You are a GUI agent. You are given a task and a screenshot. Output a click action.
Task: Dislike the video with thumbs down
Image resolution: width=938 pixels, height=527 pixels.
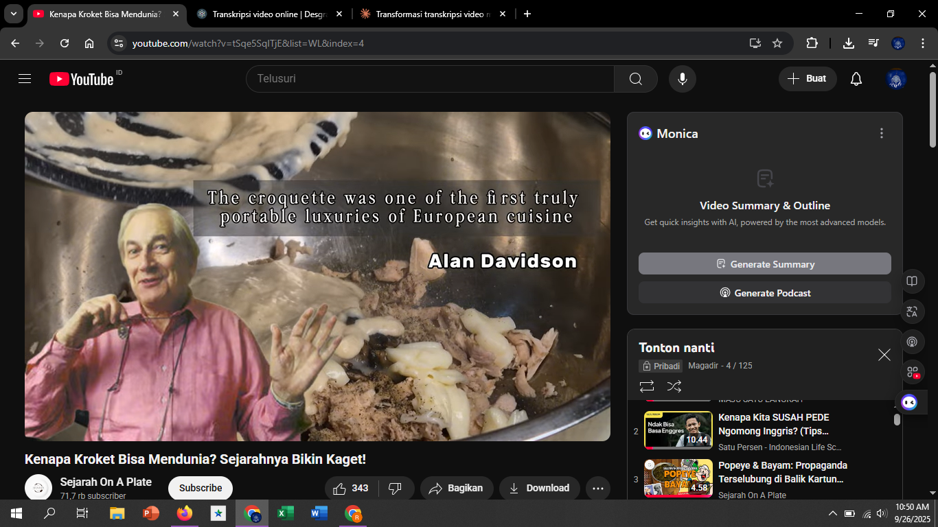click(x=396, y=489)
